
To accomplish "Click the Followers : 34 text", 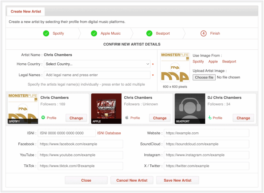I will click(219, 104).
